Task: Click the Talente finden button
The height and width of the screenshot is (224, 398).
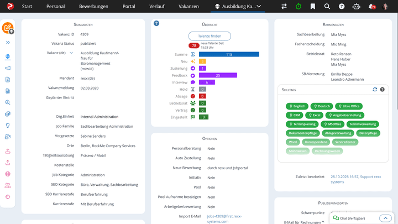Action: [210, 36]
